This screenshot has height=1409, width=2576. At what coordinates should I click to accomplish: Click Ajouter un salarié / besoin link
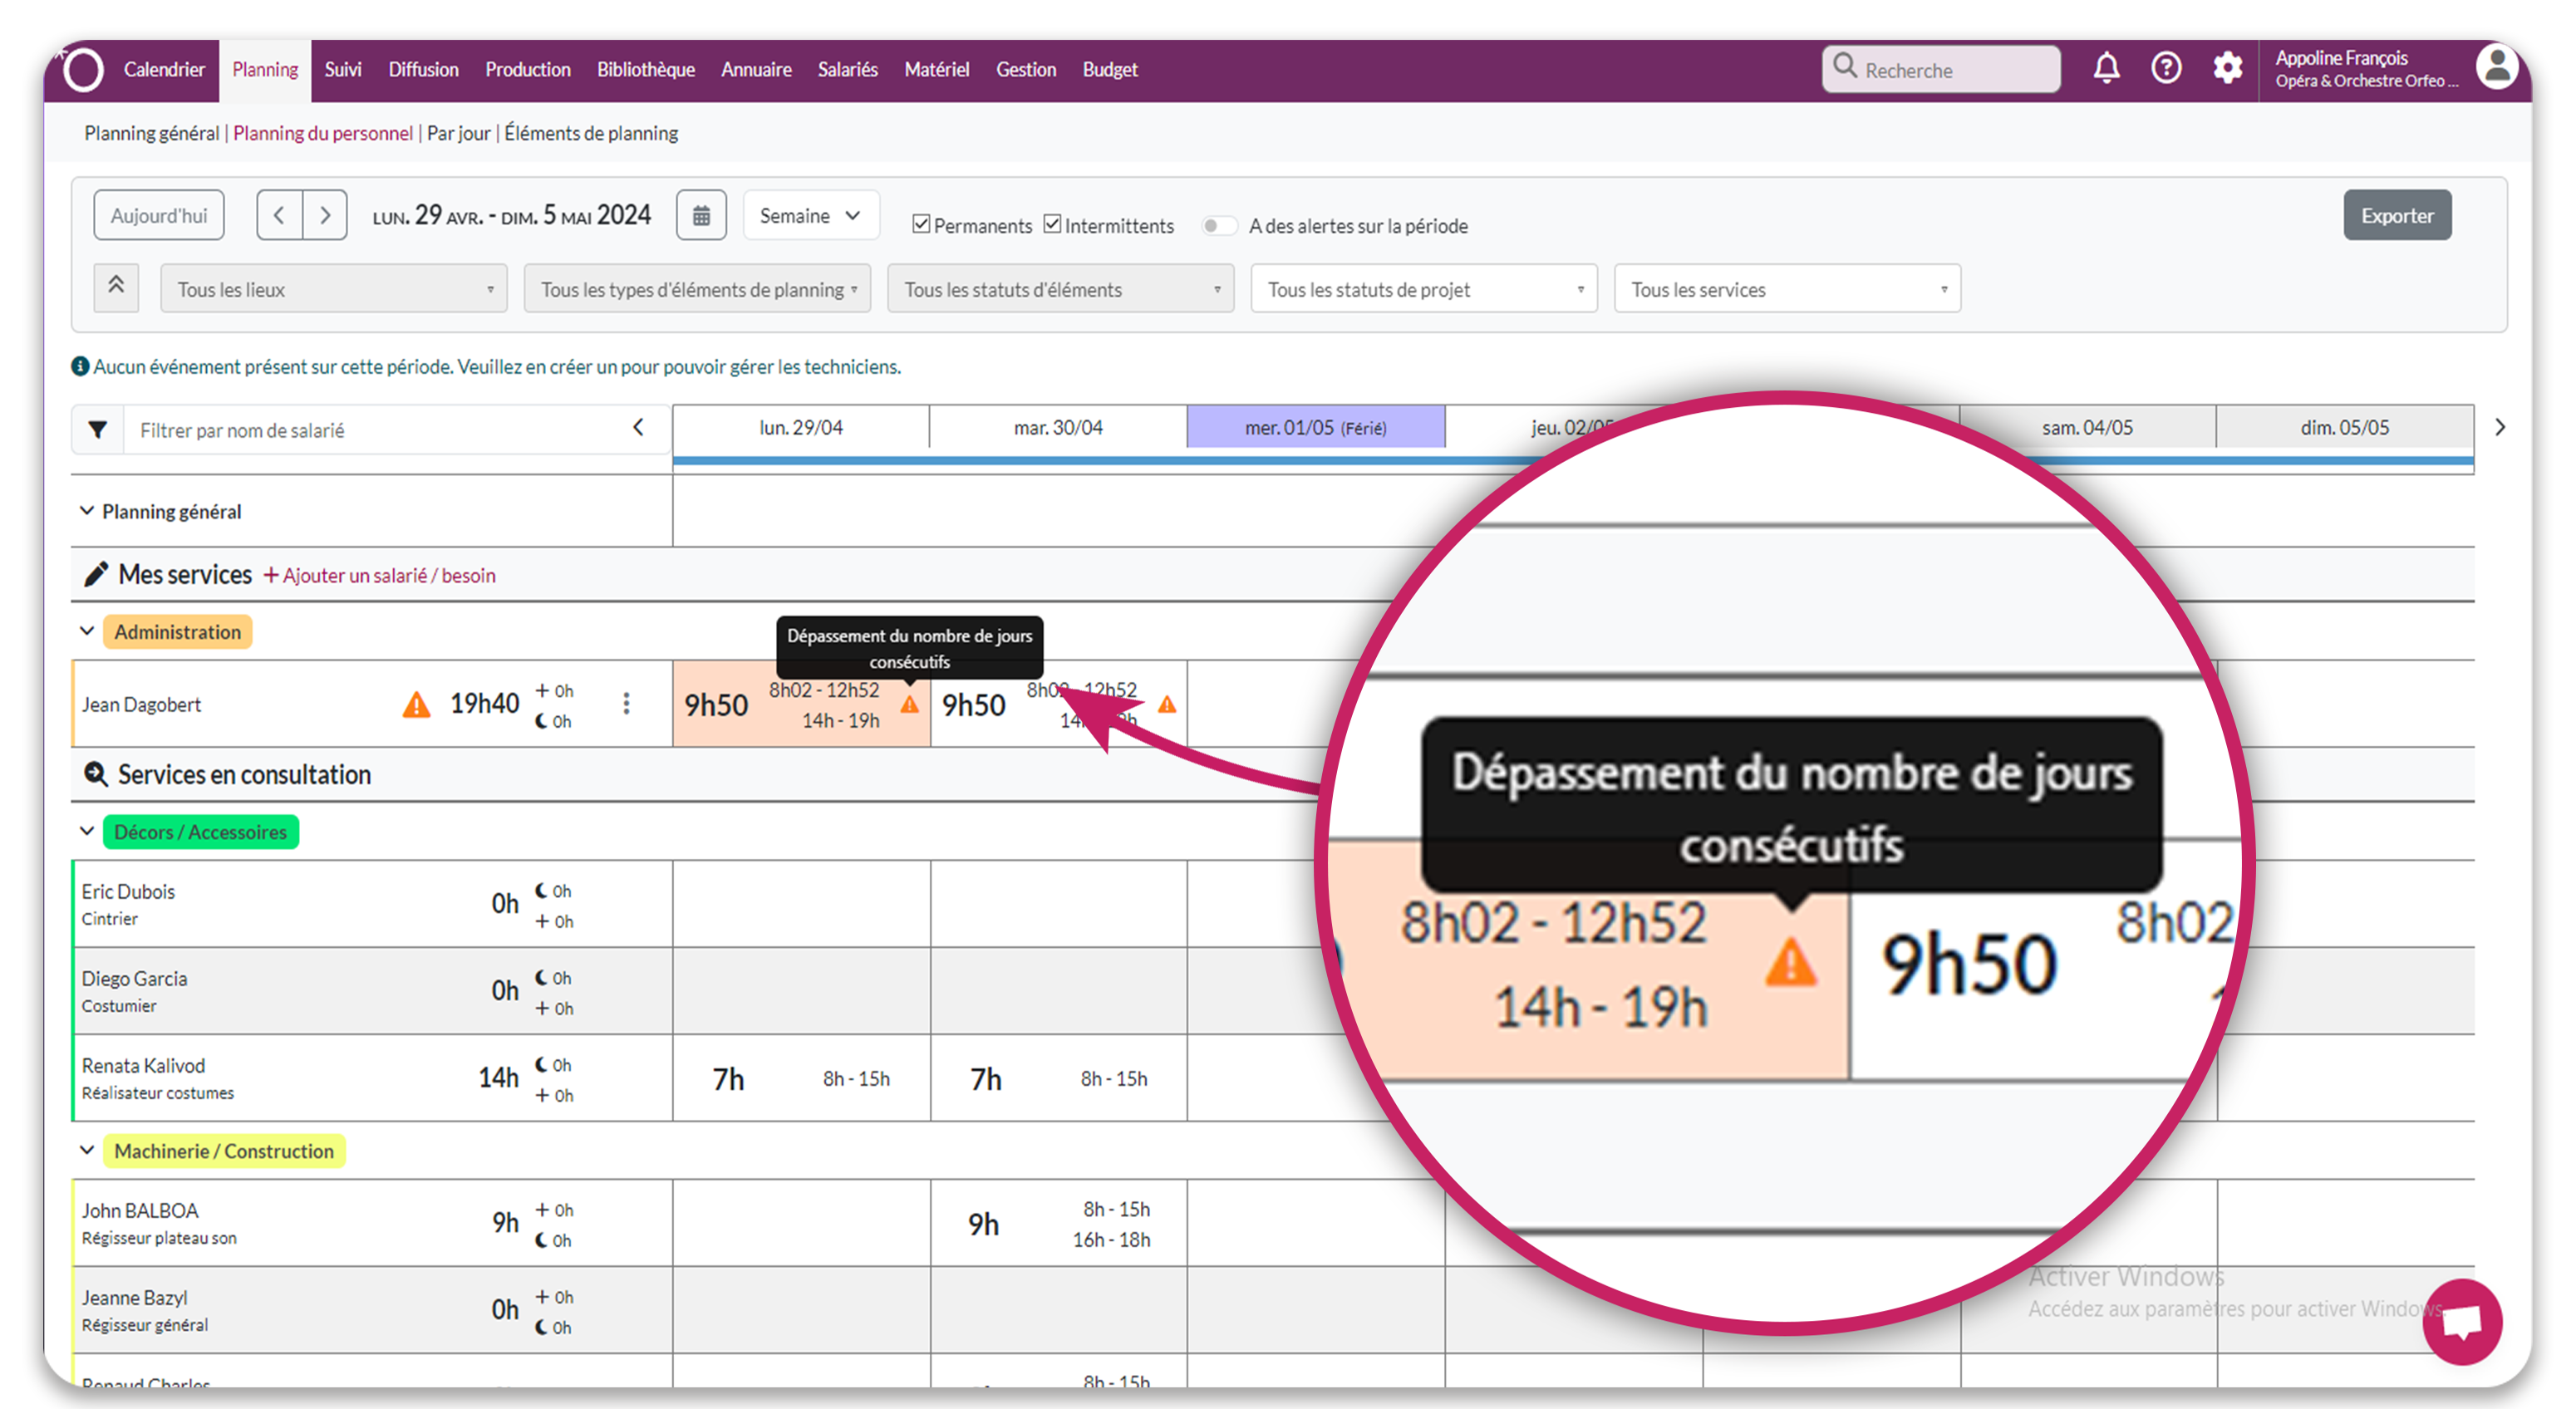[x=379, y=575]
